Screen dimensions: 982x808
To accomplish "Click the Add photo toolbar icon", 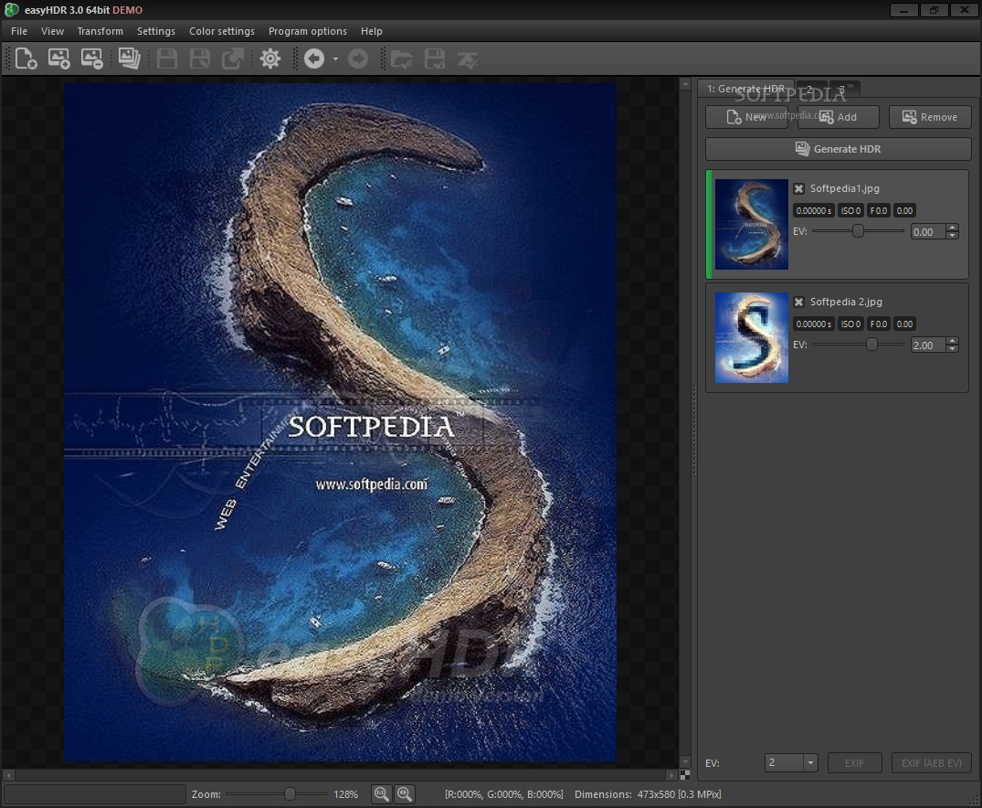I will (58, 58).
